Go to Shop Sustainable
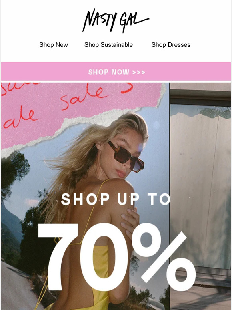The image size is (232, 310). (108, 45)
